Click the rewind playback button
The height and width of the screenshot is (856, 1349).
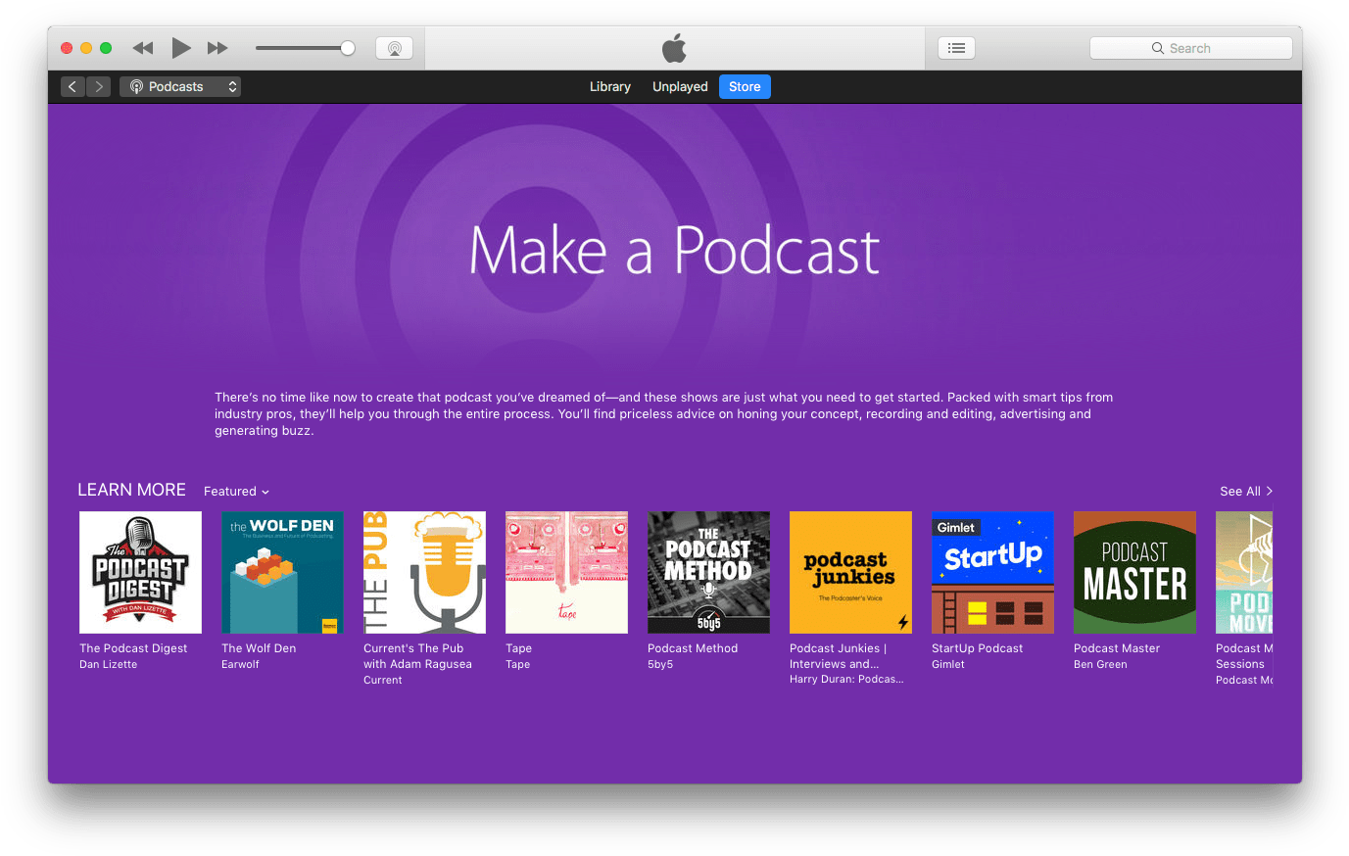pyautogui.click(x=143, y=48)
